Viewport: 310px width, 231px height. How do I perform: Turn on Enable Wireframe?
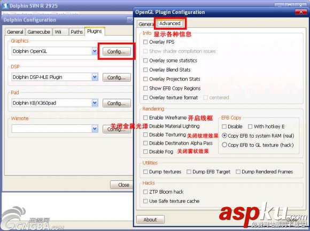coord(145,117)
